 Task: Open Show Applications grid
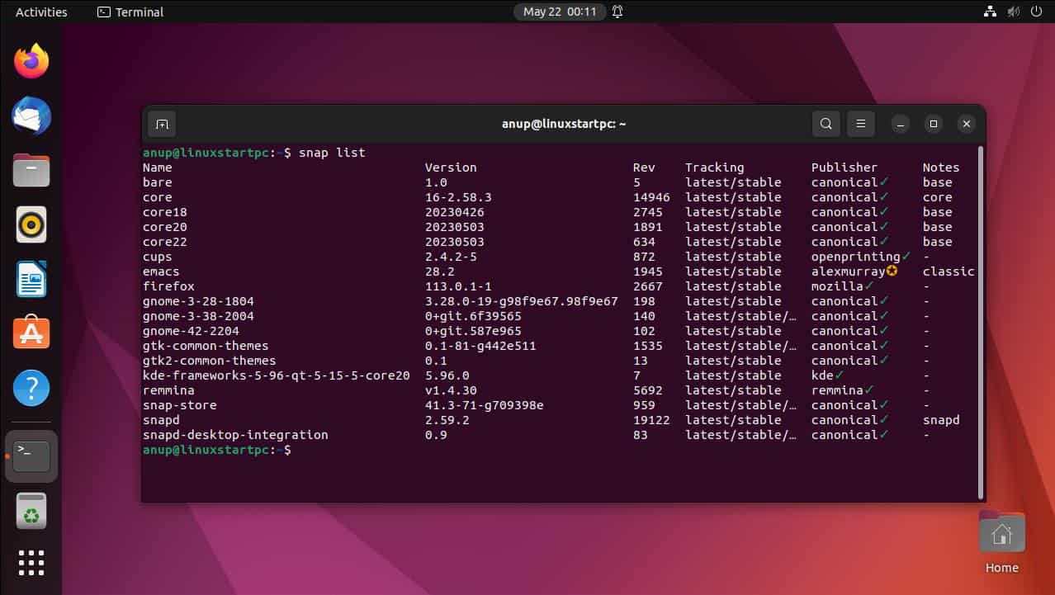(x=31, y=563)
